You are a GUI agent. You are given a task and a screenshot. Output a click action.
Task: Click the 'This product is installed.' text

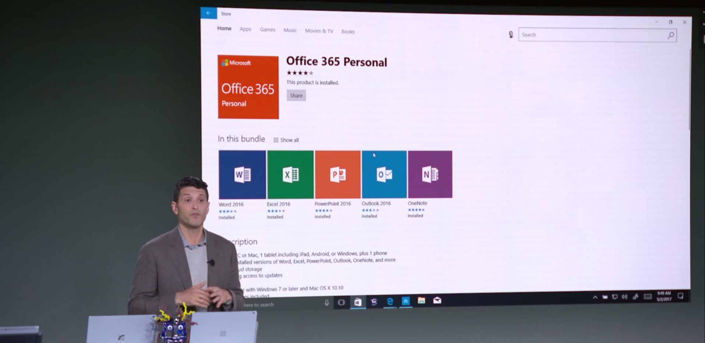pyautogui.click(x=313, y=83)
